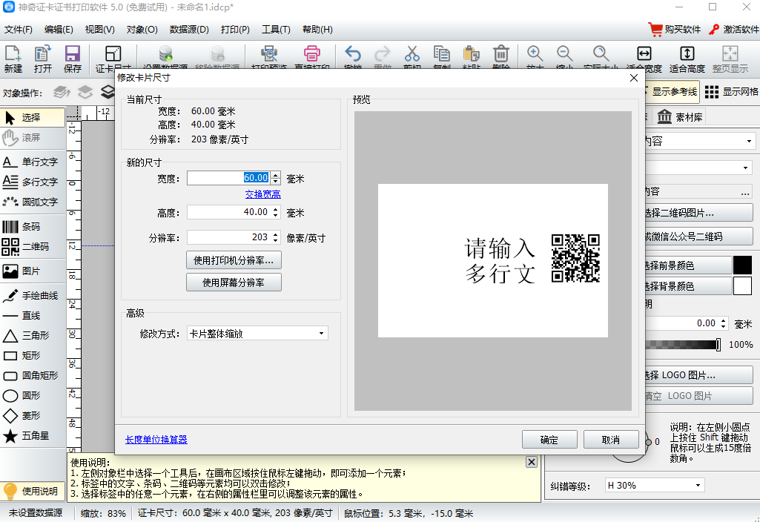Click the 高度 height input field
Image resolution: width=760 pixels, height=522 pixels.
(228, 212)
